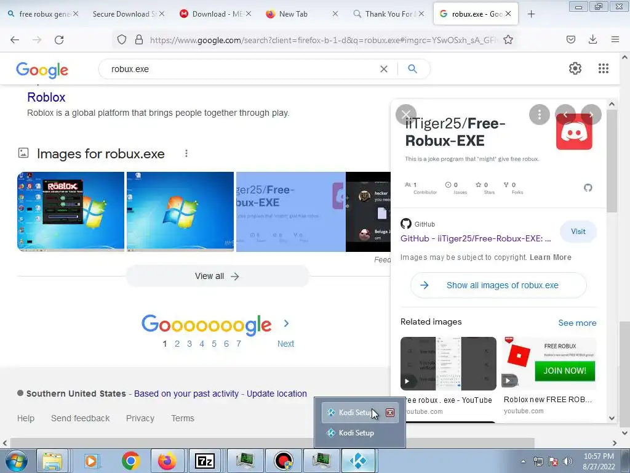The width and height of the screenshot is (630, 473).
Task: Open more options beside Images for robux.exe
Action: pos(186,153)
